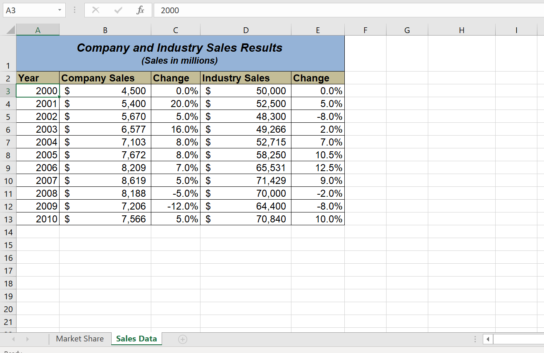Click the 20.0% change cell

click(x=176, y=103)
